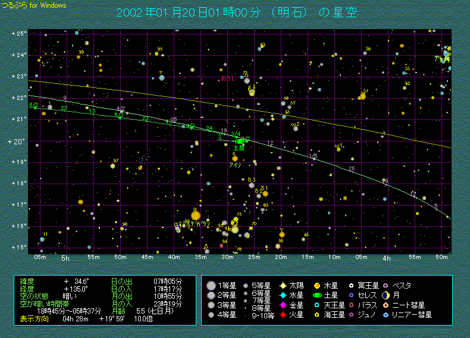Click the Sun (太陽) legend icon
This screenshot has width=470, height=338.
tap(284, 285)
